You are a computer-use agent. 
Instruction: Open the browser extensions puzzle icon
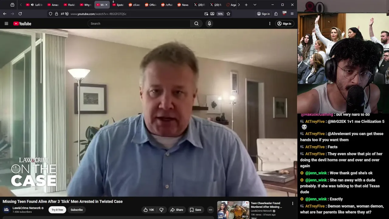(276, 14)
